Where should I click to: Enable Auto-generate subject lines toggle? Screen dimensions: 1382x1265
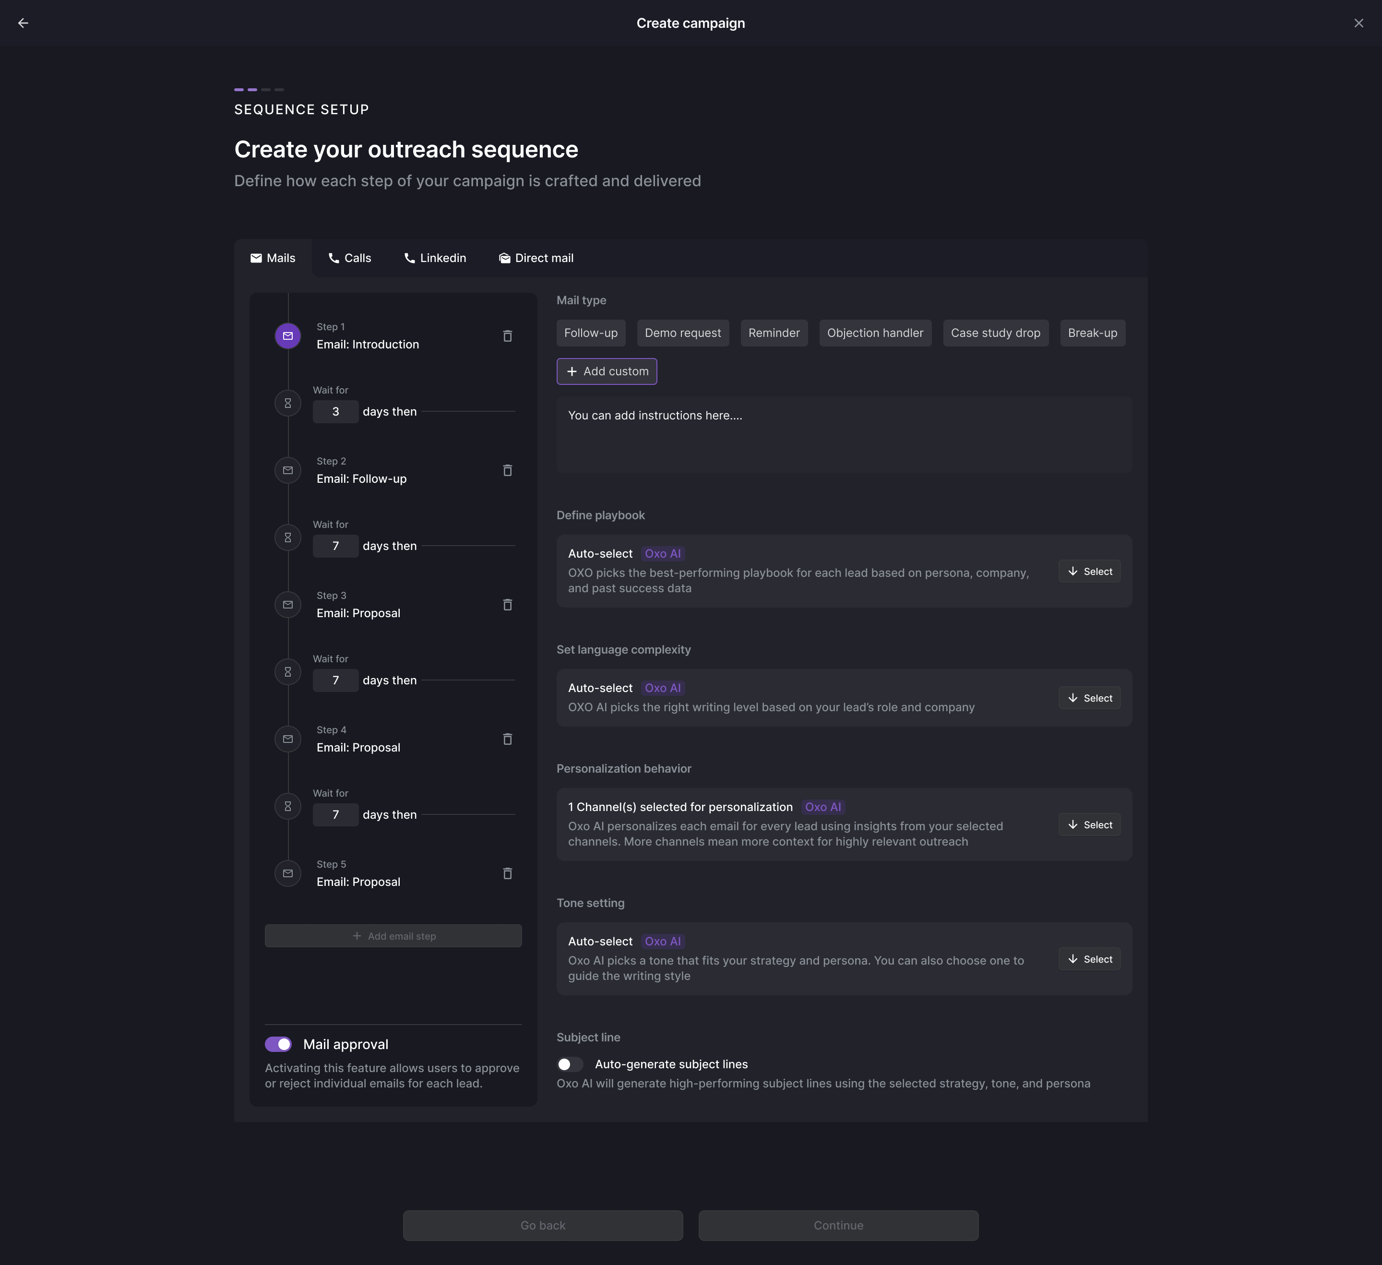tap(570, 1064)
